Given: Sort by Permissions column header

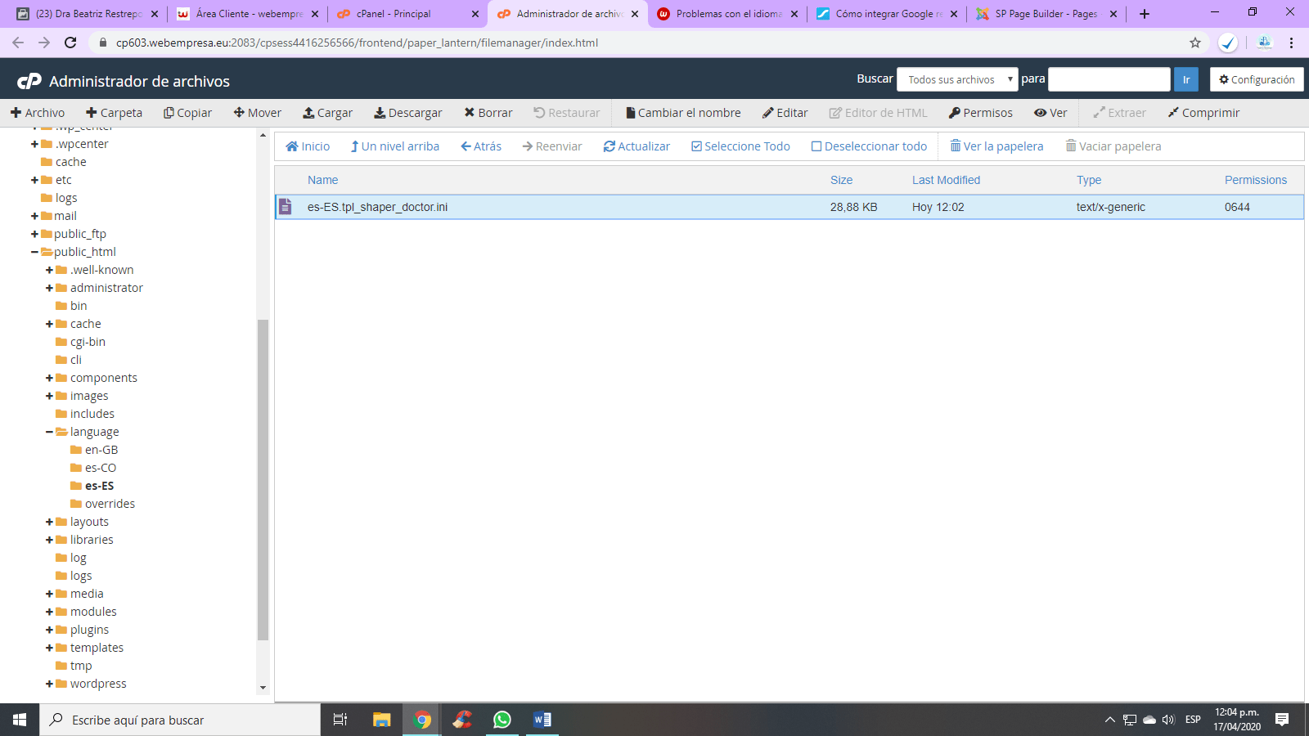Looking at the screenshot, I should click(x=1256, y=180).
